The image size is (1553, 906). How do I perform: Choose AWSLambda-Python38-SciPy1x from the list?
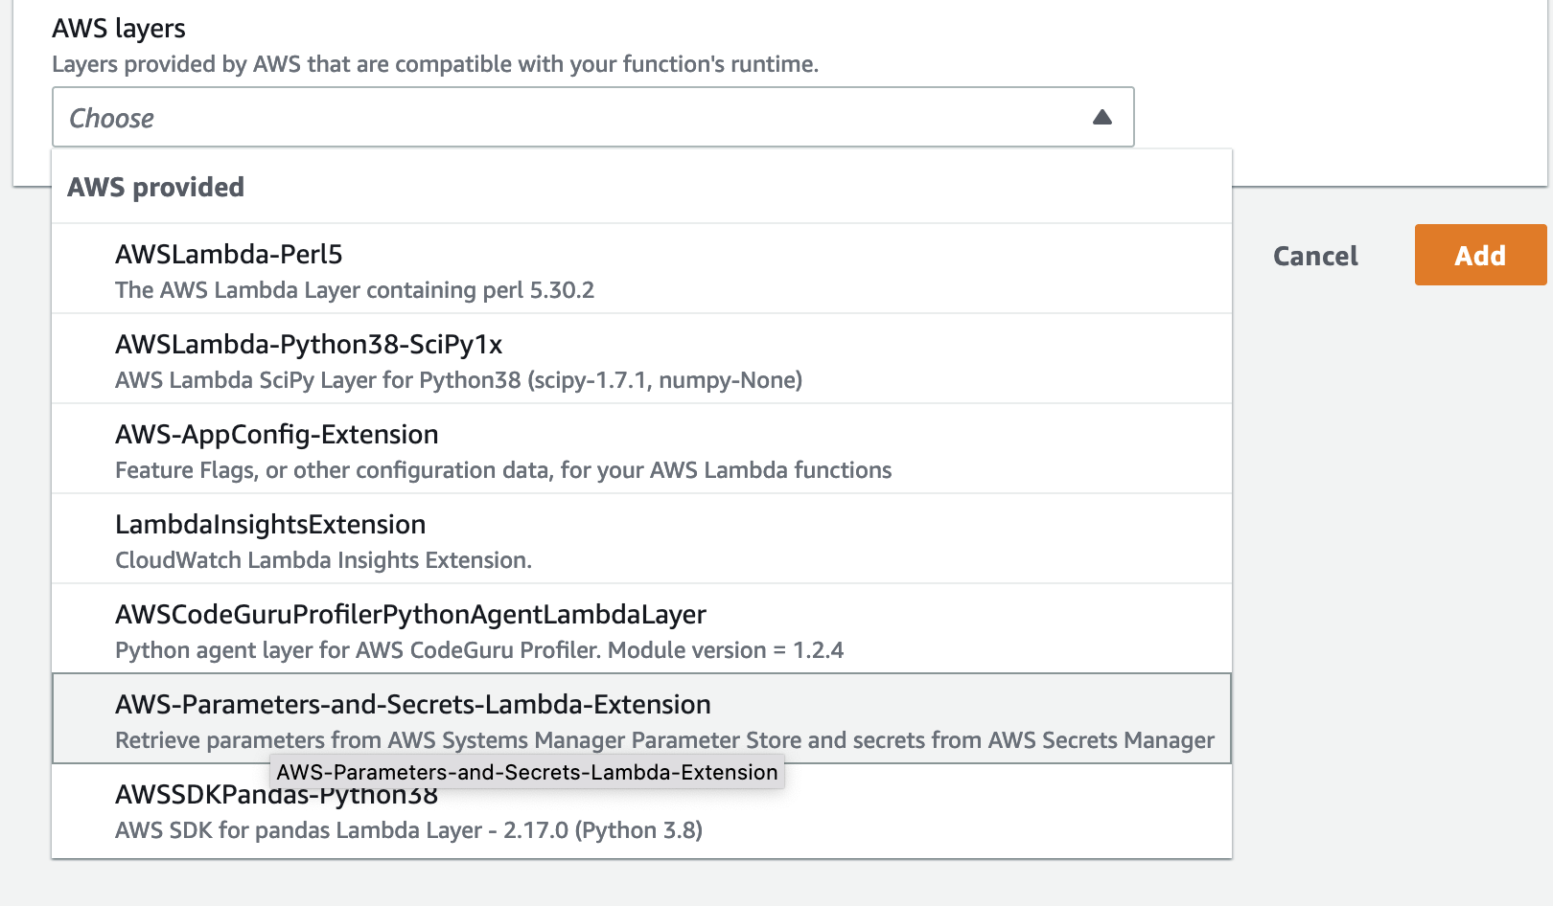(641, 359)
